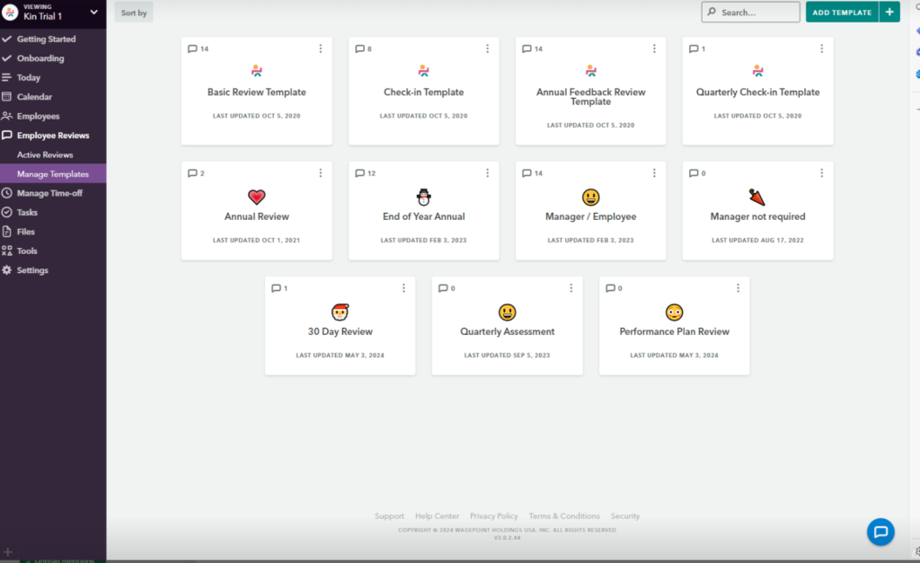Image resolution: width=920 pixels, height=563 pixels.
Task: Click the smiley icon on Quarterly Assessment
Action: tap(508, 312)
